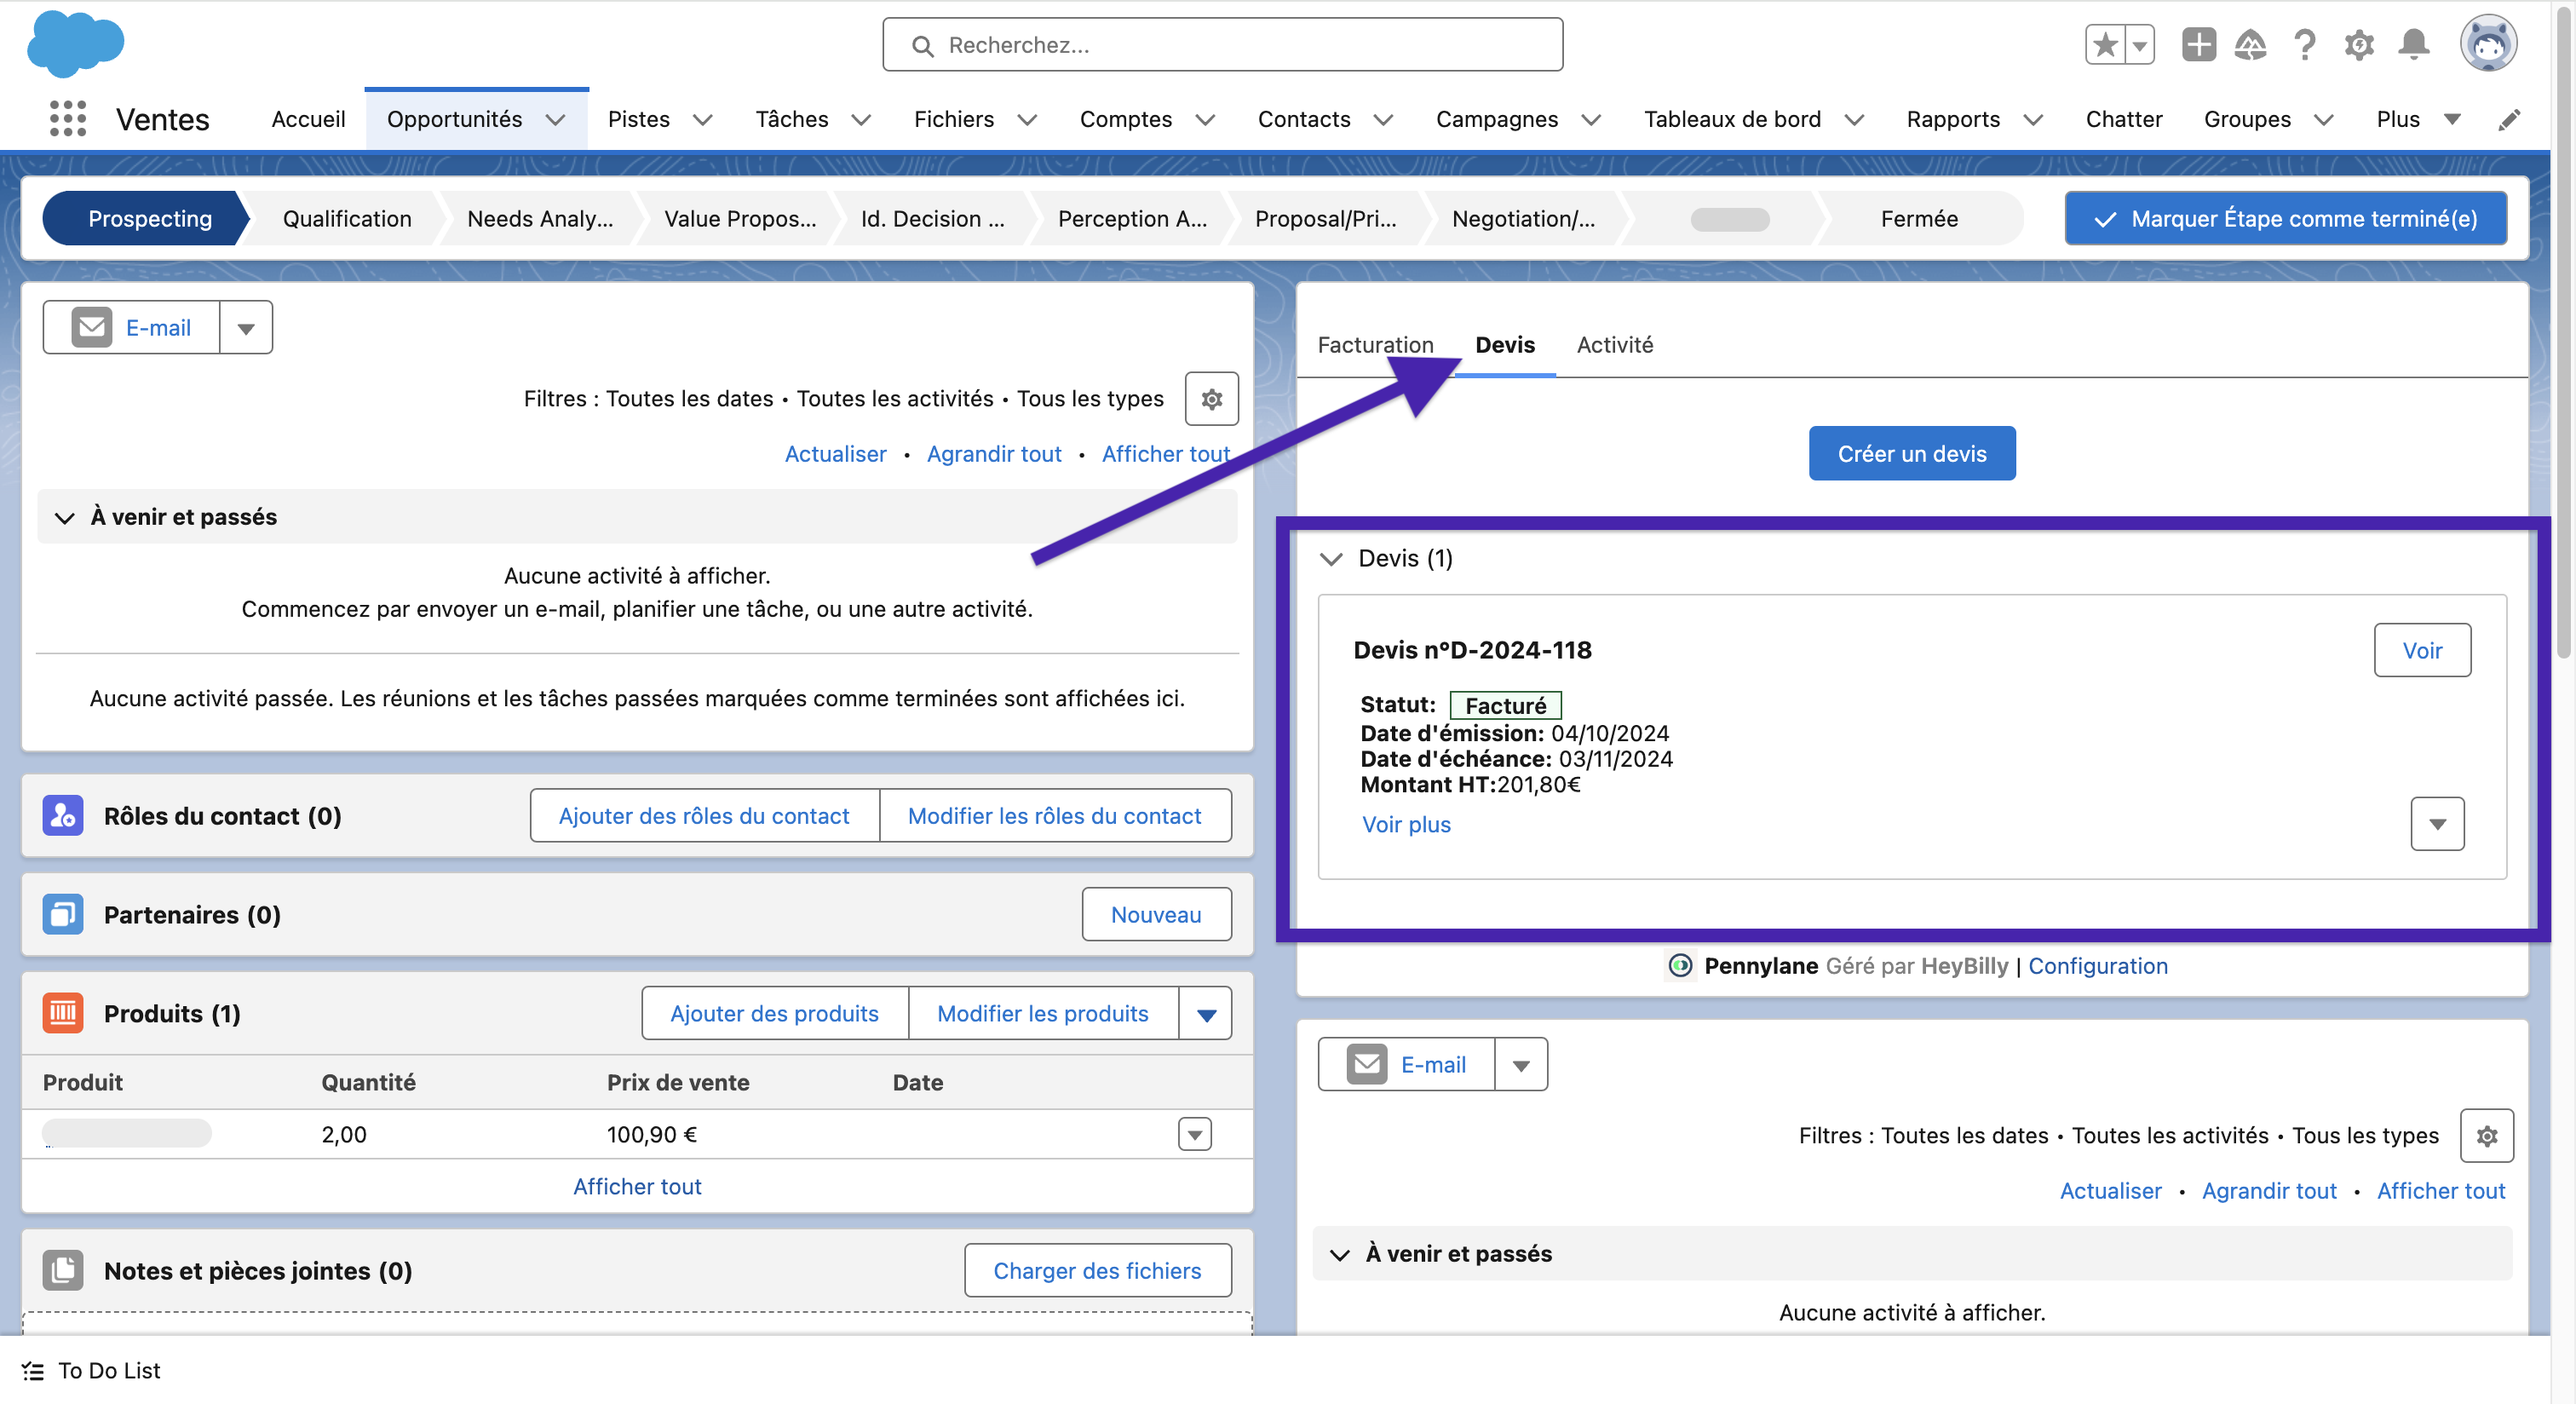The width and height of the screenshot is (2576, 1404).
Task: Switch to the Activité tab
Action: click(x=1614, y=345)
